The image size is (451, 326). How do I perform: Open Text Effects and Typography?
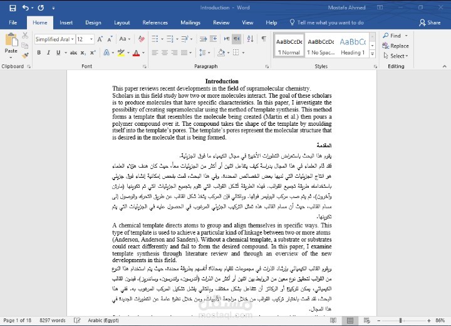pos(106,53)
